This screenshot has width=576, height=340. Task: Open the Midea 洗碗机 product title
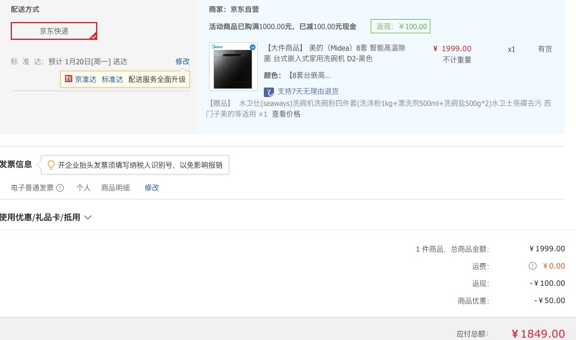coord(335,53)
